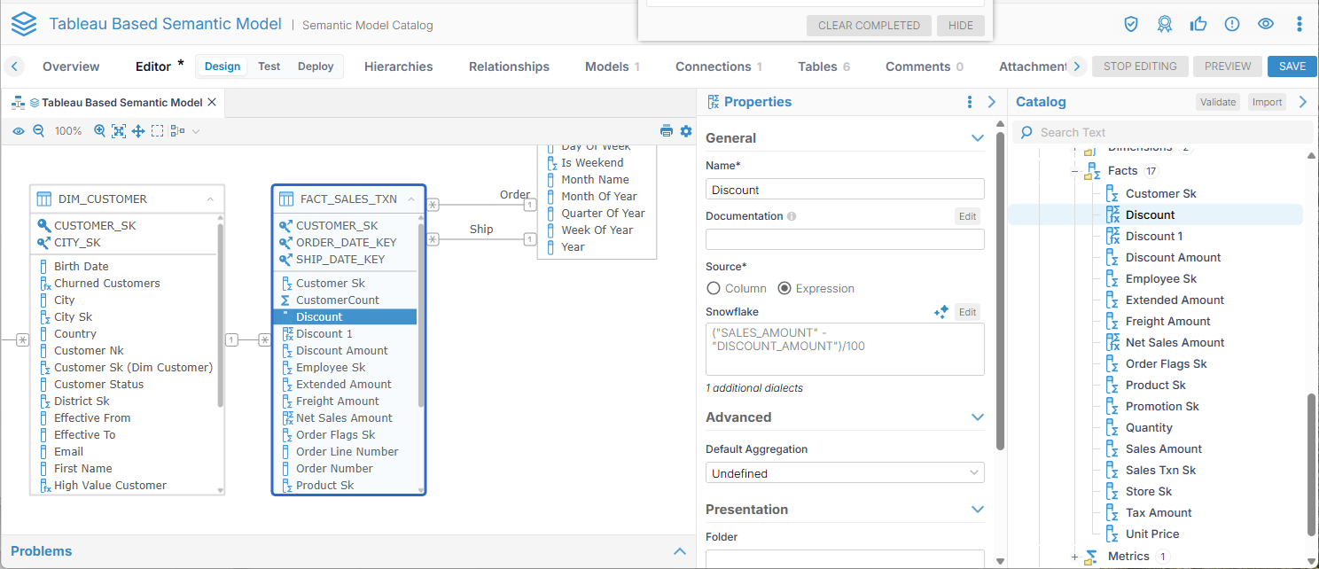Image resolution: width=1319 pixels, height=569 pixels.
Task: Click the SAVE button
Action: [x=1292, y=66]
